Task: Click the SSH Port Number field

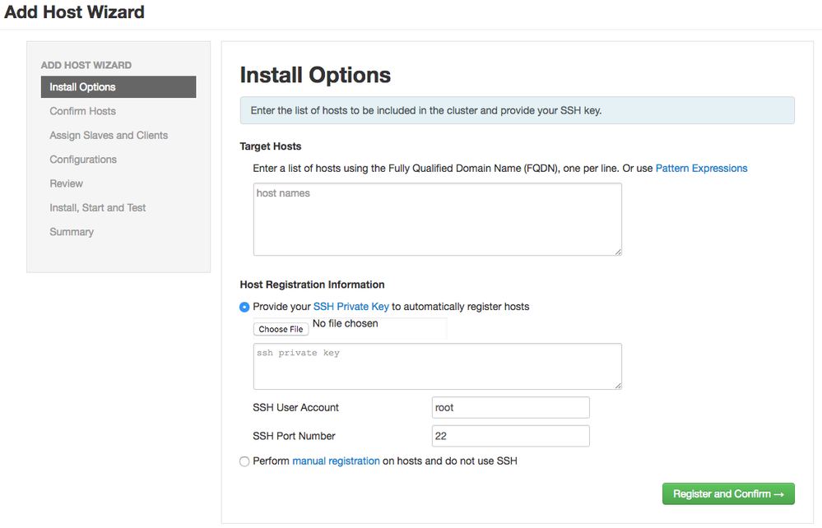Action: tap(510, 436)
